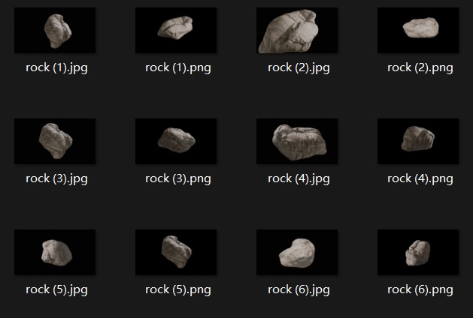Click the rock (4).png file name label

coord(420,179)
